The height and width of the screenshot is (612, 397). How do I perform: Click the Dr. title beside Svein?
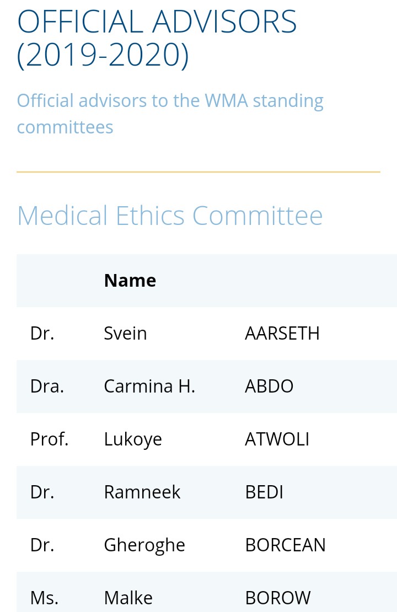pyautogui.click(x=42, y=334)
